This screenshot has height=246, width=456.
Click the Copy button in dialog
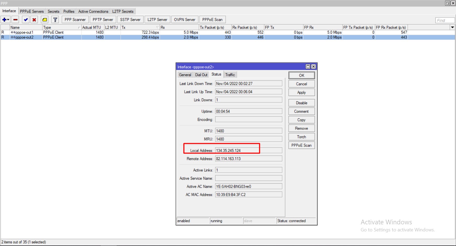click(302, 120)
